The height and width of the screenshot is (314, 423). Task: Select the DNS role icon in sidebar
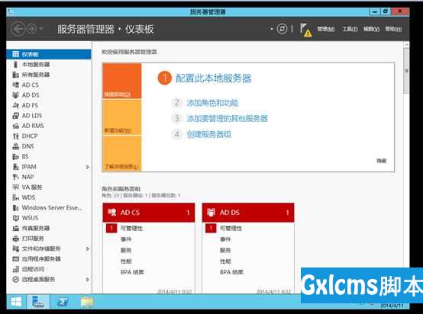pos(15,146)
